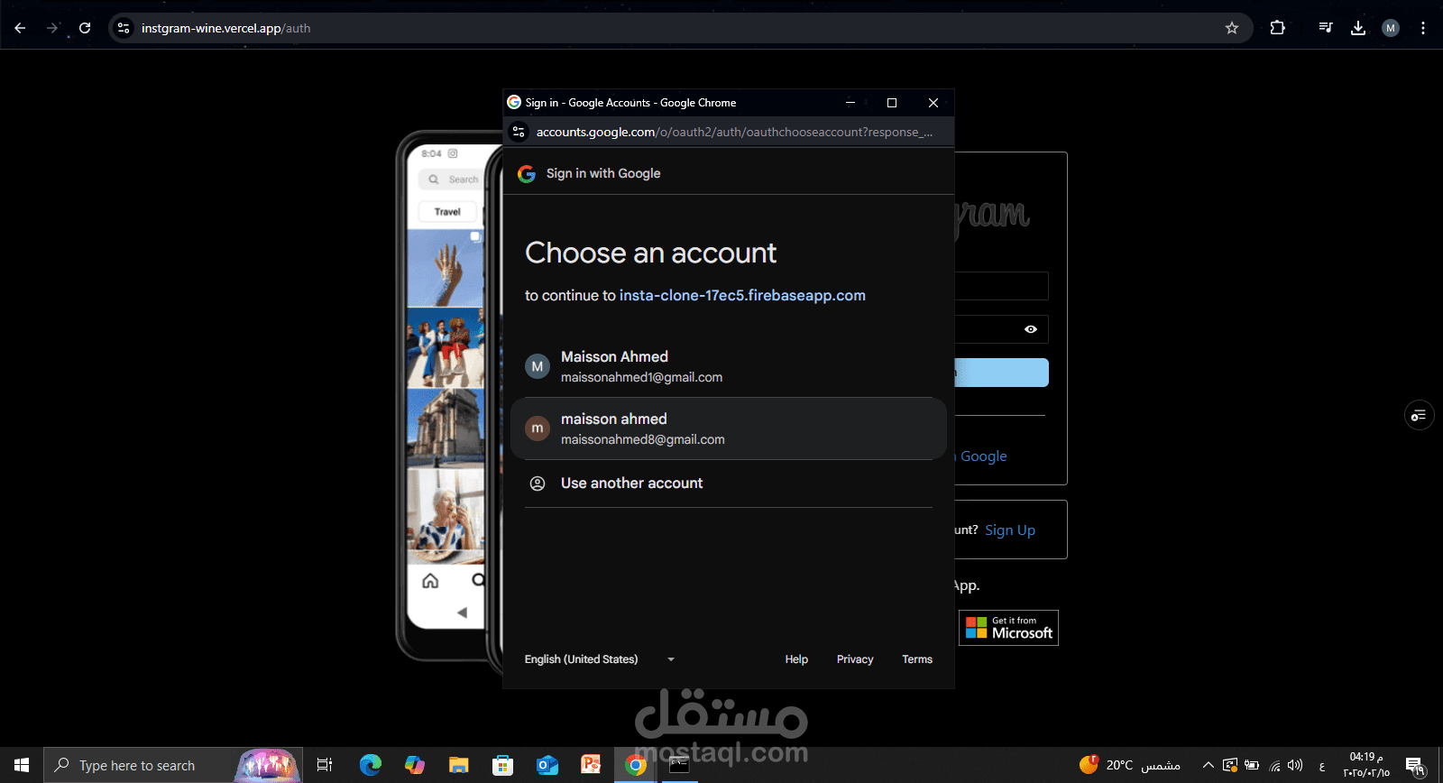Click the Sign Up link on Instagram page

coord(1010,530)
